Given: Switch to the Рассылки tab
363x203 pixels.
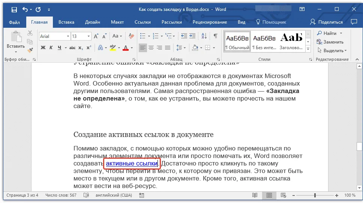Looking at the screenshot, I should tap(171, 22).
